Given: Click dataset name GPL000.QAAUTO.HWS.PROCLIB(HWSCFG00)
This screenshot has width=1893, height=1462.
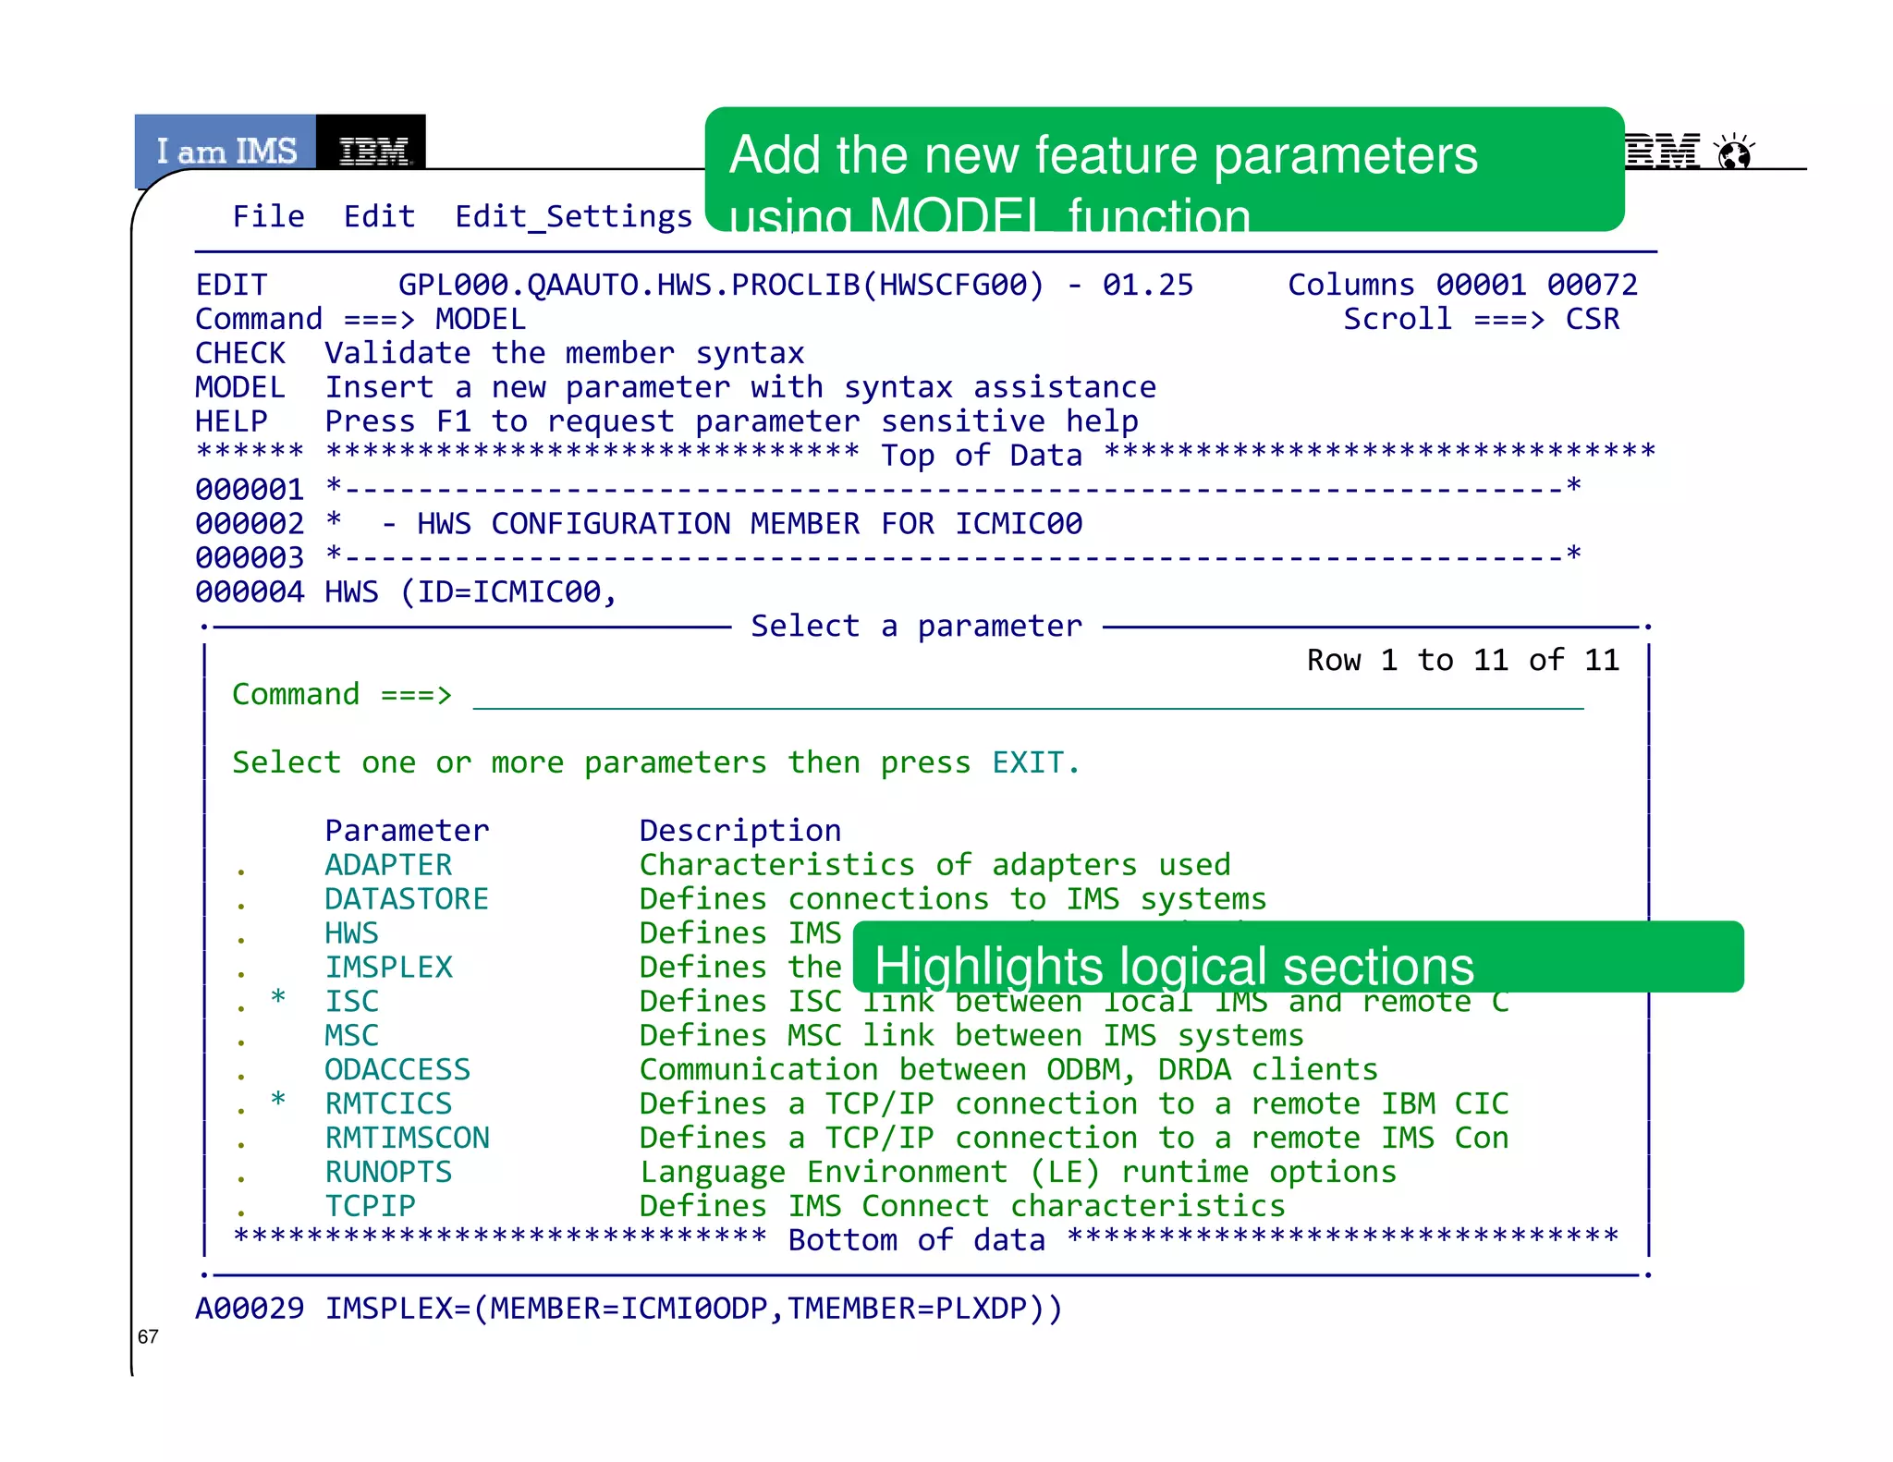Looking at the screenshot, I should point(721,285).
